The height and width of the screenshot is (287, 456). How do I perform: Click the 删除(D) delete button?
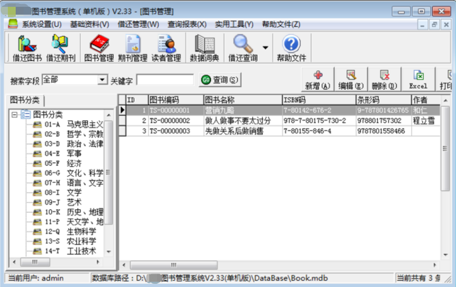point(384,79)
